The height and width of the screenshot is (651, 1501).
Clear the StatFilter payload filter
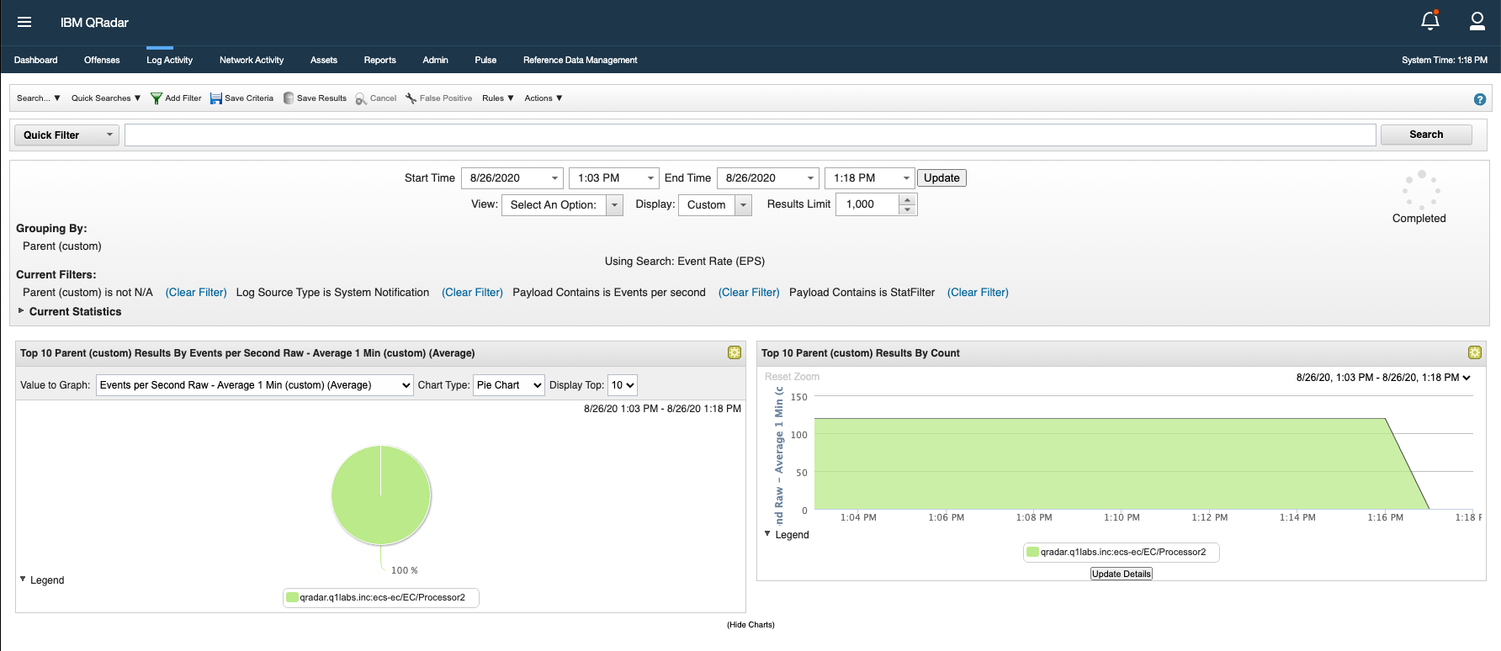click(978, 293)
